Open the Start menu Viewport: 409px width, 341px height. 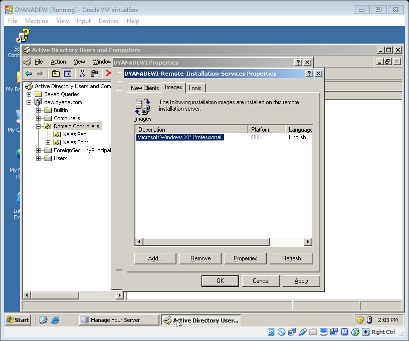(x=18, y=320)
